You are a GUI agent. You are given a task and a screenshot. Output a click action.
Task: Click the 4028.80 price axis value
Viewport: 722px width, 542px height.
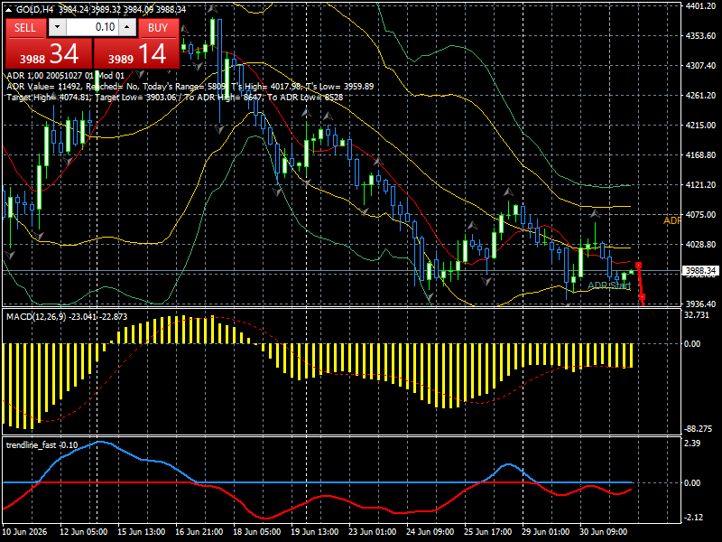tap(700, 244)
